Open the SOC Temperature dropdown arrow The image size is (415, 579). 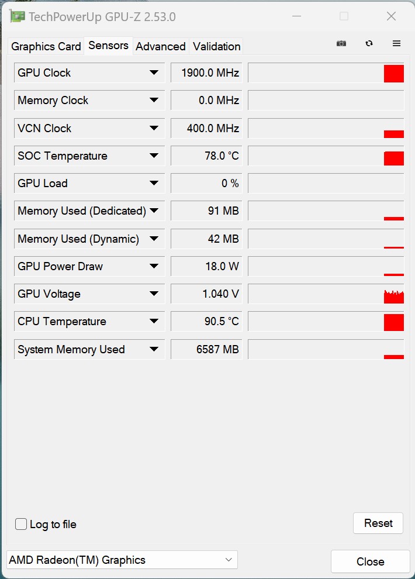154,156
